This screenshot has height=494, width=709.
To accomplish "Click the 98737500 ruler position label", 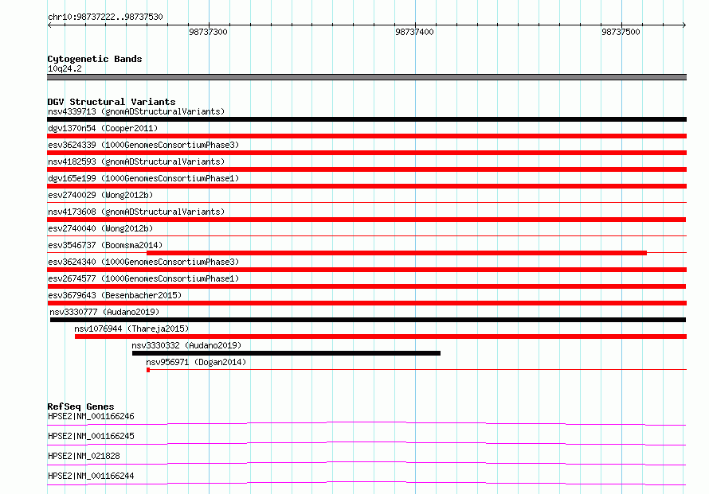I will pyautogui.click(x=621, y=32).
